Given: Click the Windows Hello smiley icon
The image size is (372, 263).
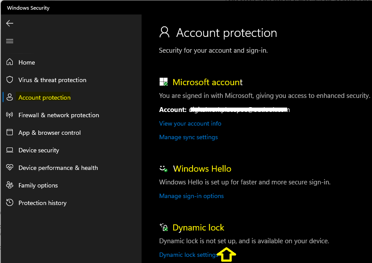Looking at the screenshot, I should (x=164, y=169).
